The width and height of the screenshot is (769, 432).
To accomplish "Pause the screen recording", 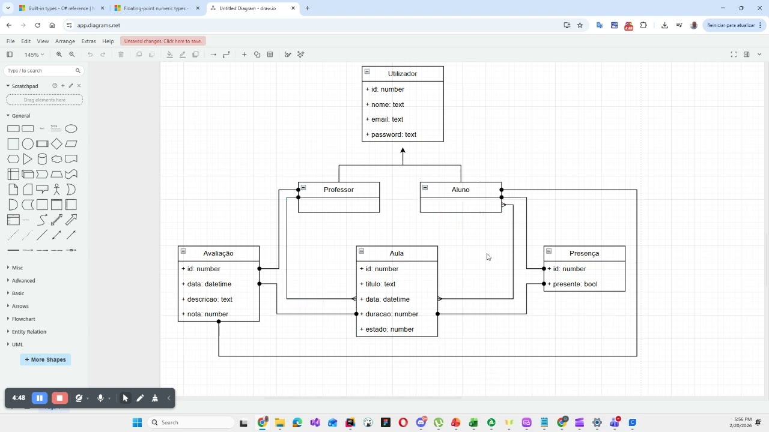I will coord(40,398).
